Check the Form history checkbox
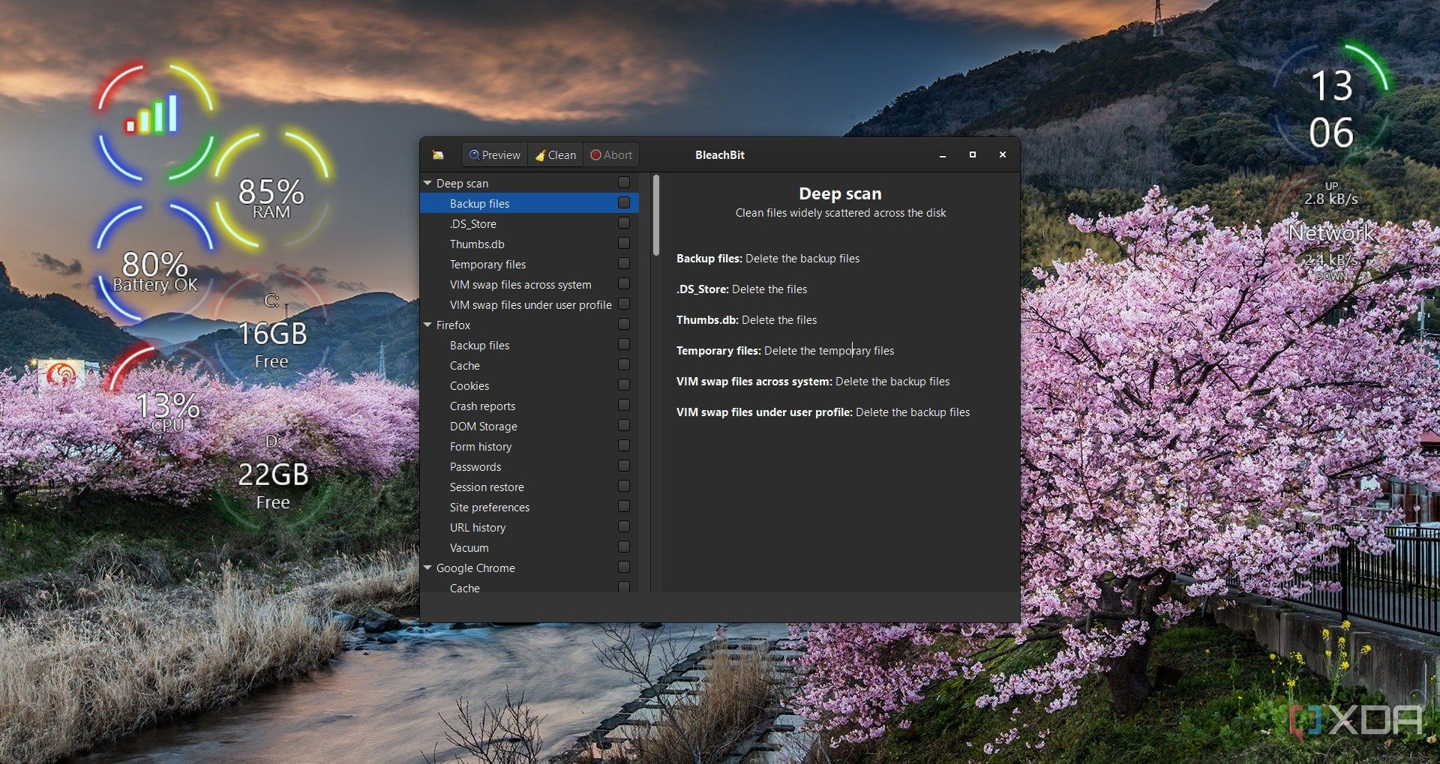The image size is (1440, 764). [x=623, y=445]
